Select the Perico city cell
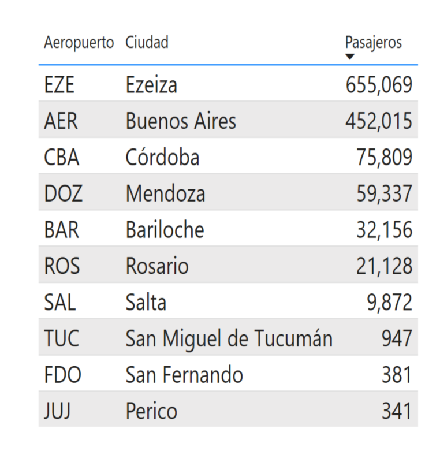This screenshot has height=462, width=440. (x=151, y=411)
